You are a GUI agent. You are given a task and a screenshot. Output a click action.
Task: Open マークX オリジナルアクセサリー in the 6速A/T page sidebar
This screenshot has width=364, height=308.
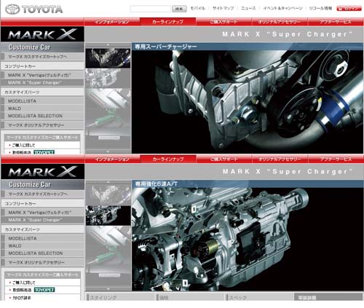pyautogui.click(x=42, y=263)
